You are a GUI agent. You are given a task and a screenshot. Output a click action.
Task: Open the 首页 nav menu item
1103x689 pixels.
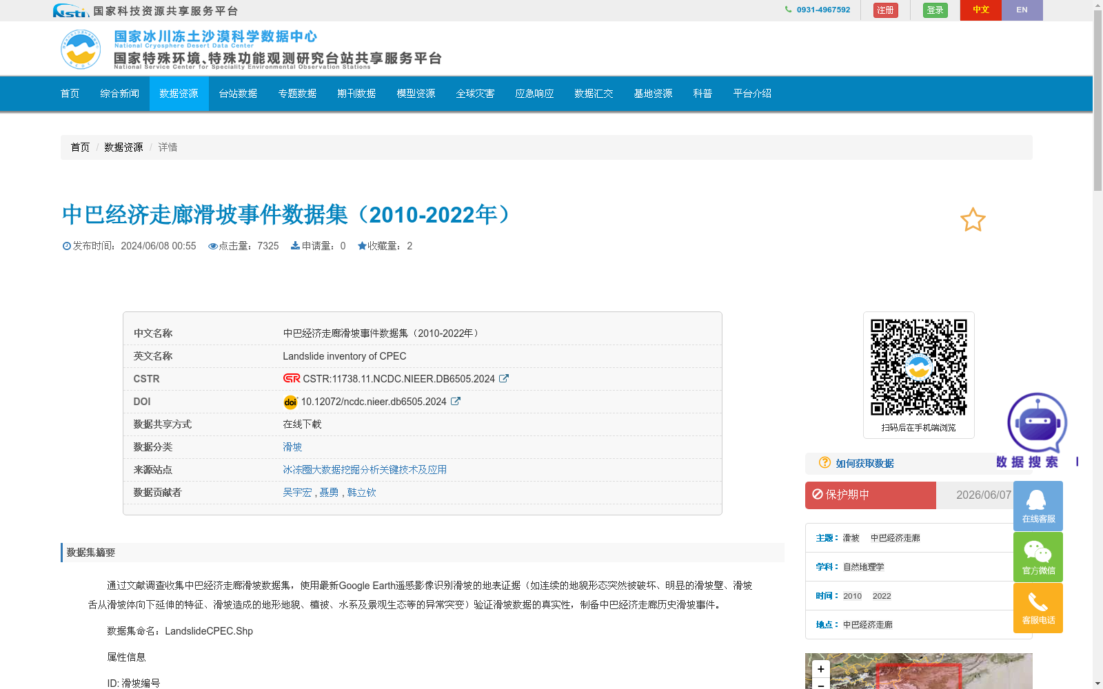click(x=70, y=94)
